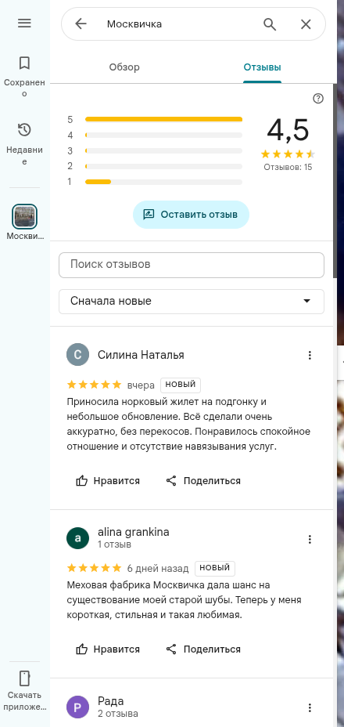Image resolution: width=344 pixels, height=727 pixels.
Task: Click Оставить отзыв button
Action: point(192,215)
